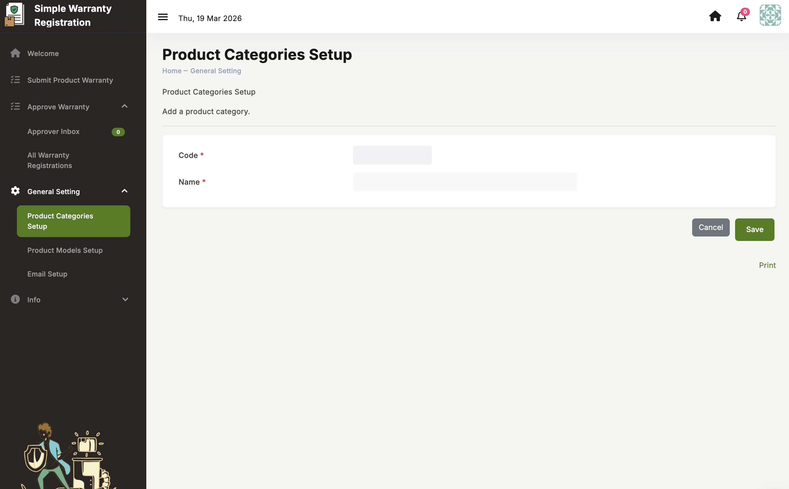Expand the Info section chevron
The width and height of the screenshot is (789, 489).
125,299
